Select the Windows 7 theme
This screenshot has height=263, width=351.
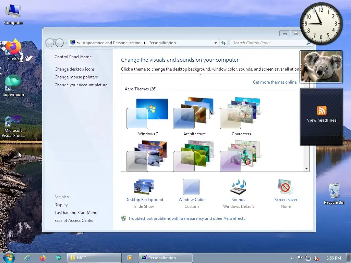click(x=148, y=117)
